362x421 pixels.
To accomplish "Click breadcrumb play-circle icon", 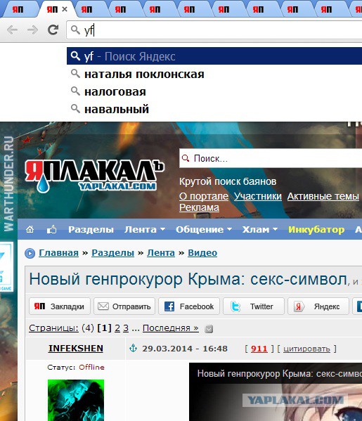I will pyautogui.click(x=30, y=253).
